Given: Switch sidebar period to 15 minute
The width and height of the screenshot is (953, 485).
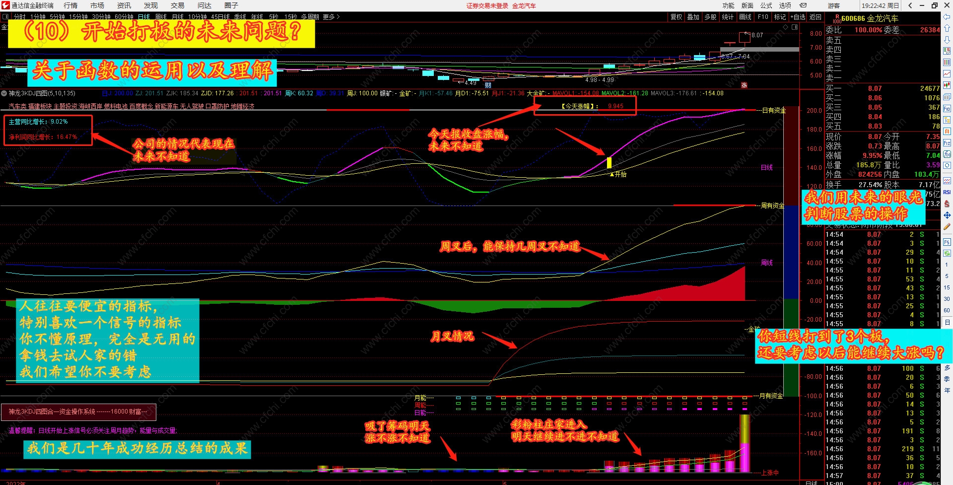Looking at the screenshot, I should click(947, 287).
